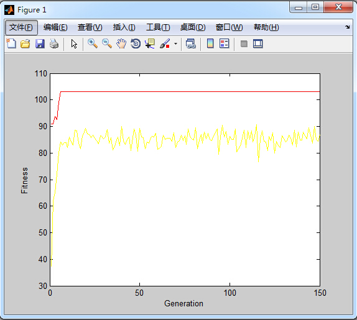Screen dimensions: 357x320
Task: Click the Link Plot icon
Action: 190,43
